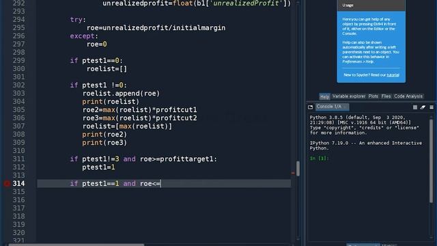Open the Plots tab
Viewport: 437px width, 246px height.
[x=373, y=96]
